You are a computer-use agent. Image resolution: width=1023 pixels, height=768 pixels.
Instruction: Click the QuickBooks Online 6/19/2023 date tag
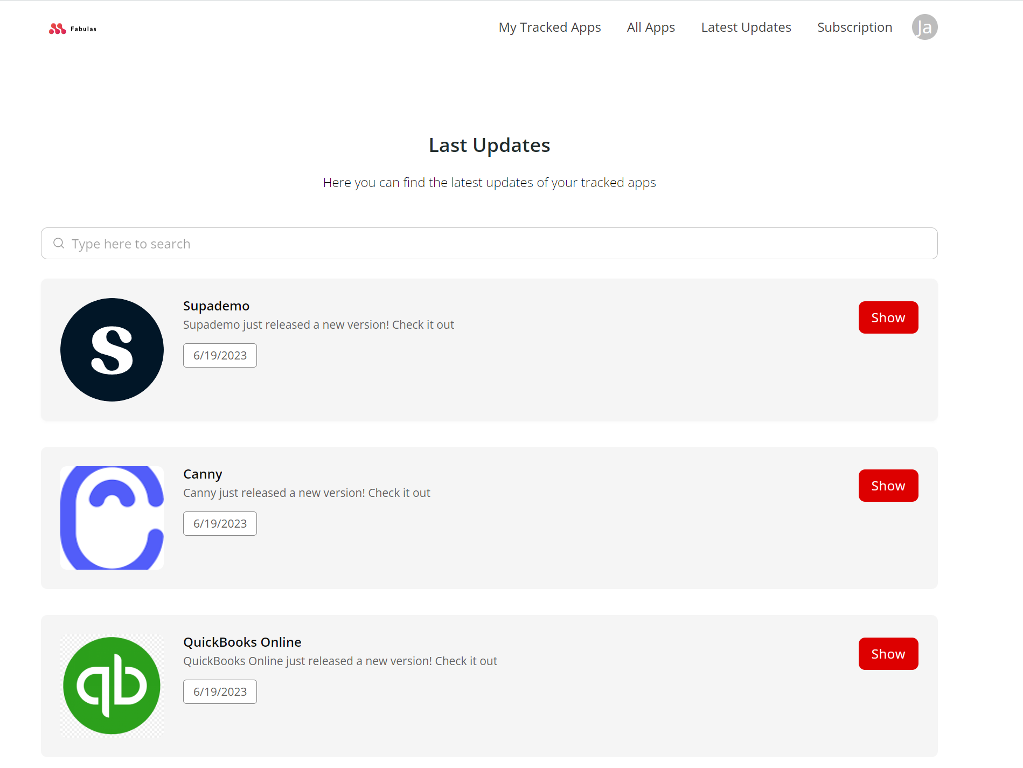click(x=220, y=692)
